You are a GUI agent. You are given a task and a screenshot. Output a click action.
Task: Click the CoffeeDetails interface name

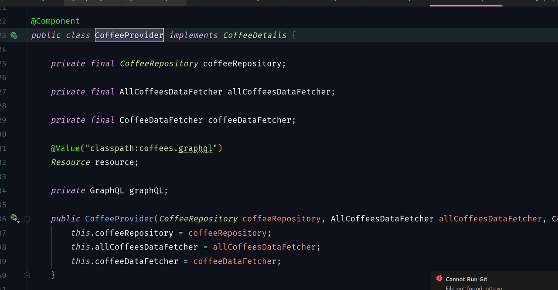point(255,35)
